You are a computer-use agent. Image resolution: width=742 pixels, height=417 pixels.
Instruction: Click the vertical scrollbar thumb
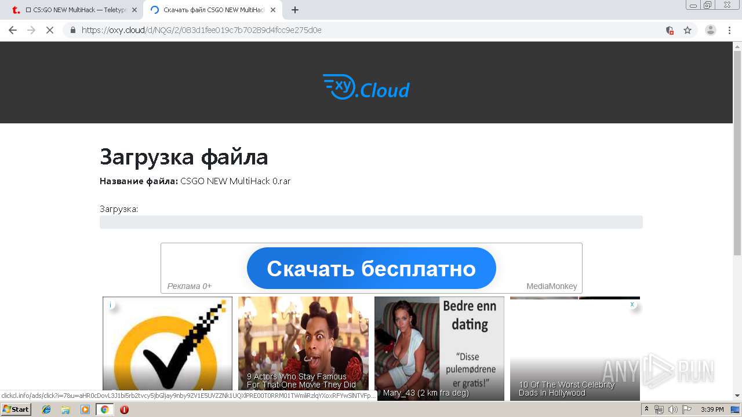[x=737, y=154]
